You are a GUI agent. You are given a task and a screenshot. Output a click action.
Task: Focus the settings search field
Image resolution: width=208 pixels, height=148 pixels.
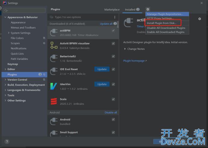[25, 10]
